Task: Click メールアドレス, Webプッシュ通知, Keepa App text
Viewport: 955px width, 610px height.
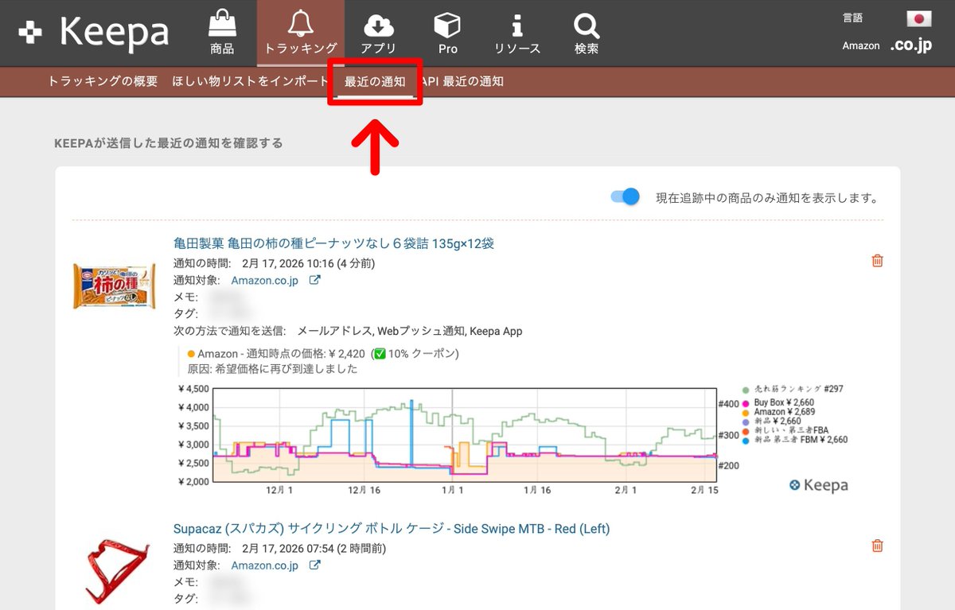Action: click(409, 331)
